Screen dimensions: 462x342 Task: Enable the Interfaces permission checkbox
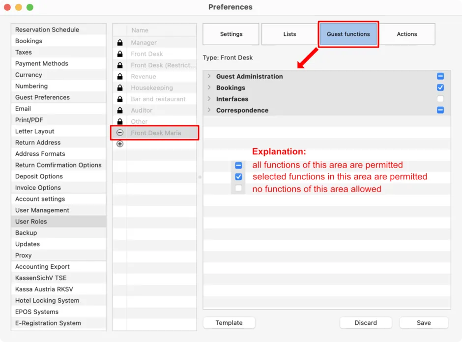[x=440, y=99]
